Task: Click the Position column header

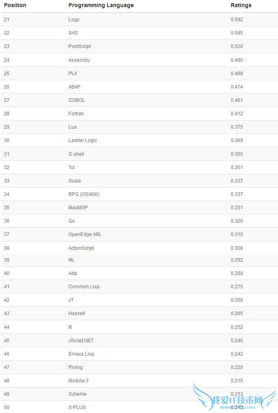Action: 15,5
